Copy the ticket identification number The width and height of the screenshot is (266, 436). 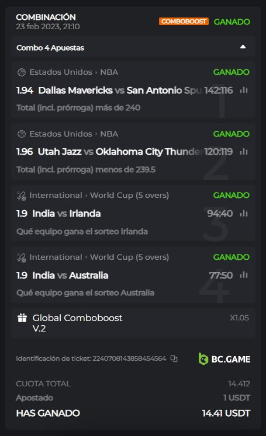(x=174, y=359)
